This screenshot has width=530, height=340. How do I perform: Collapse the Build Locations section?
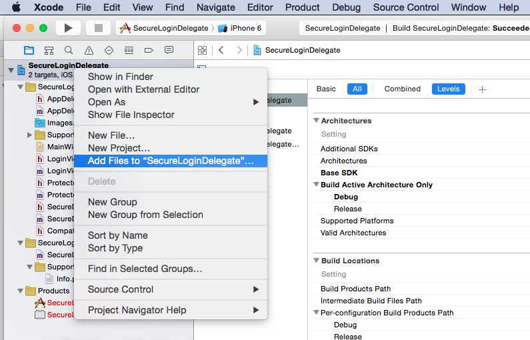[316, 260]
